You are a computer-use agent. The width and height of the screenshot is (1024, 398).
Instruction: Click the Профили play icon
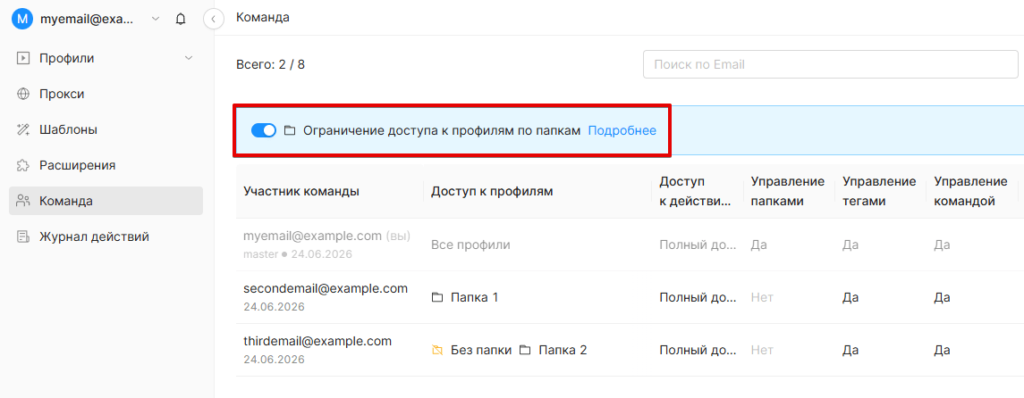coord(23,58)
